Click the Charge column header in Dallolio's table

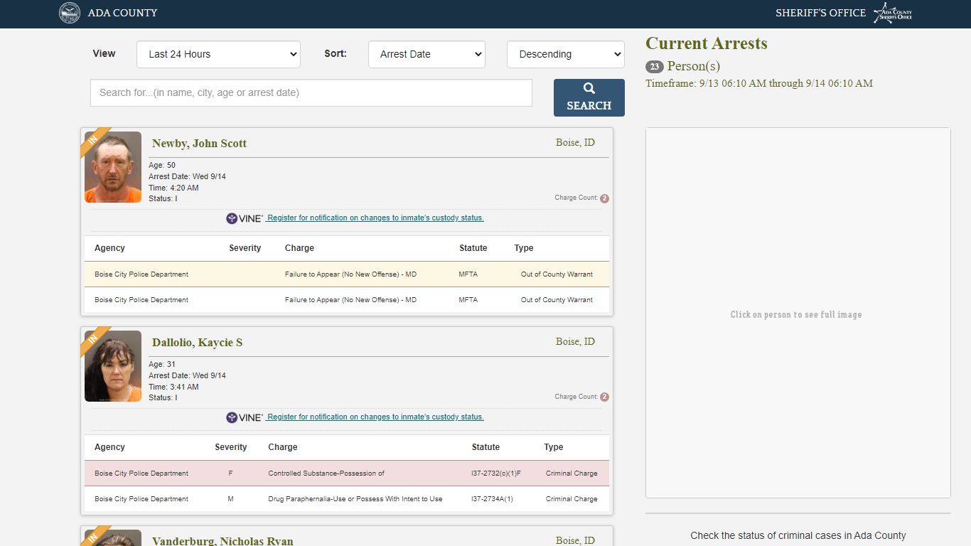[283, 447]
